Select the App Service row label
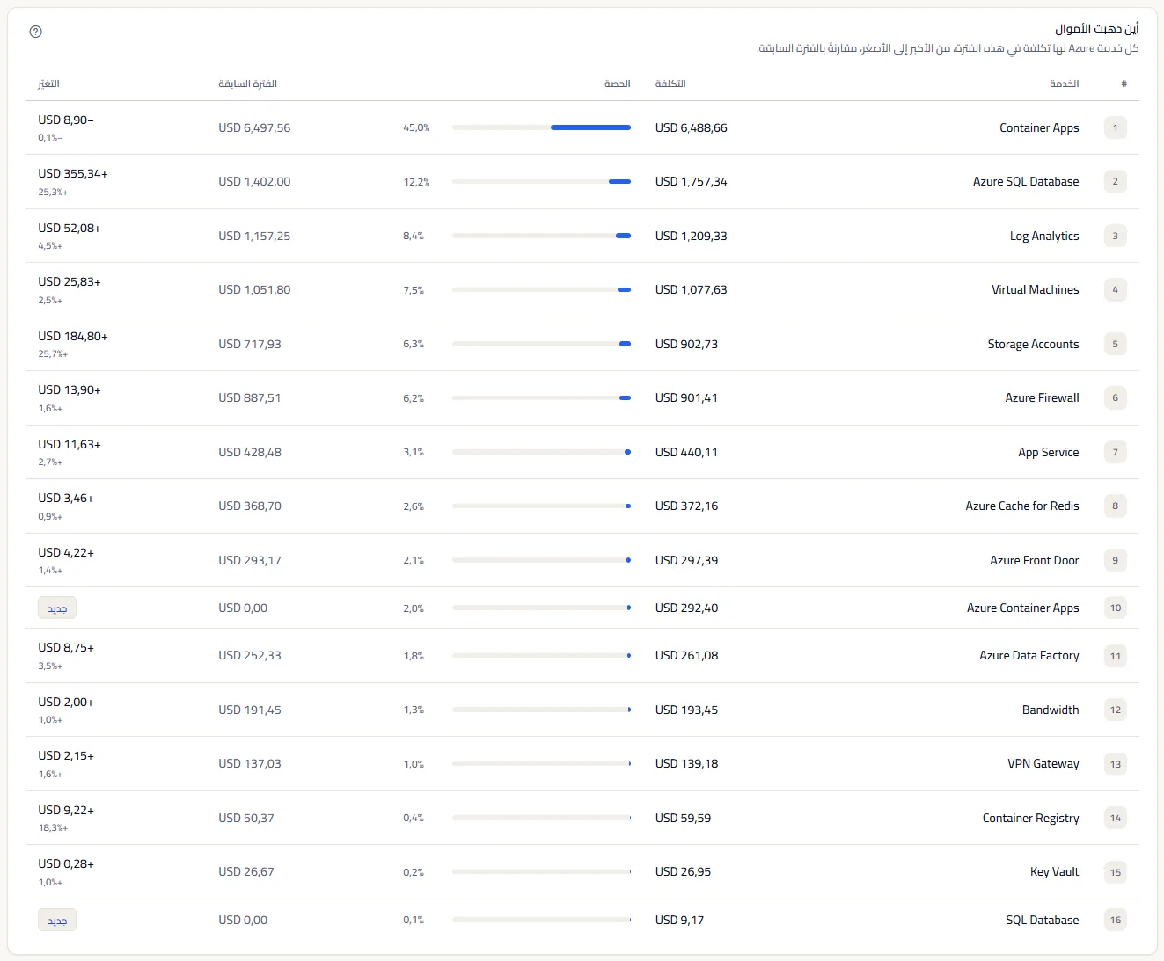 (x=1049, y=452)
